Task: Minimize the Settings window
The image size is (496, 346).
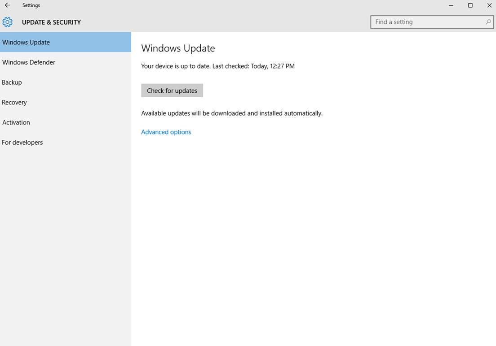Action: (451, 5)
